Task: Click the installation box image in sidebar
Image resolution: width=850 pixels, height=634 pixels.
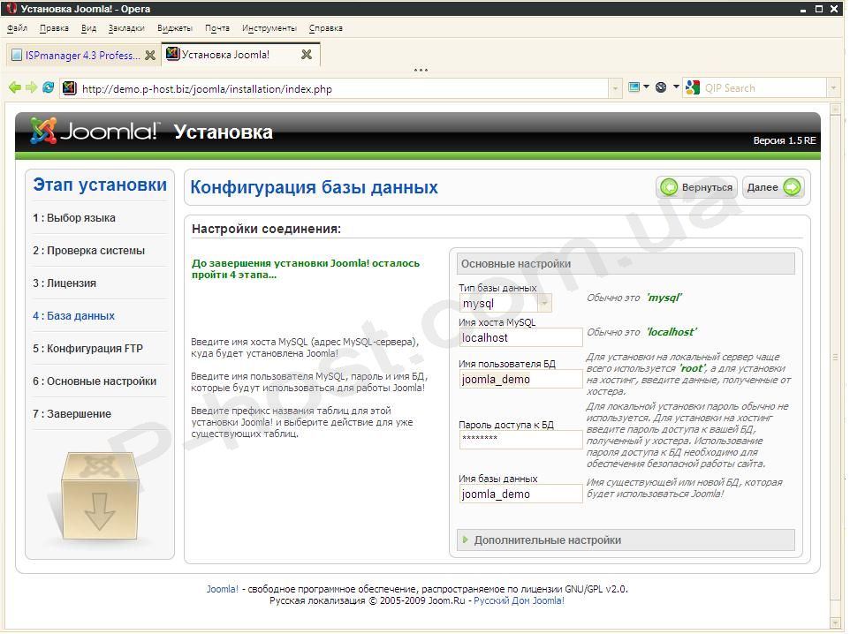Action: (x=101, y=496)
